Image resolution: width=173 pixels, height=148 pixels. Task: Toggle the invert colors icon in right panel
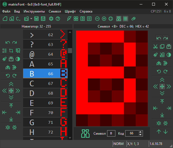tap(169, 55)
